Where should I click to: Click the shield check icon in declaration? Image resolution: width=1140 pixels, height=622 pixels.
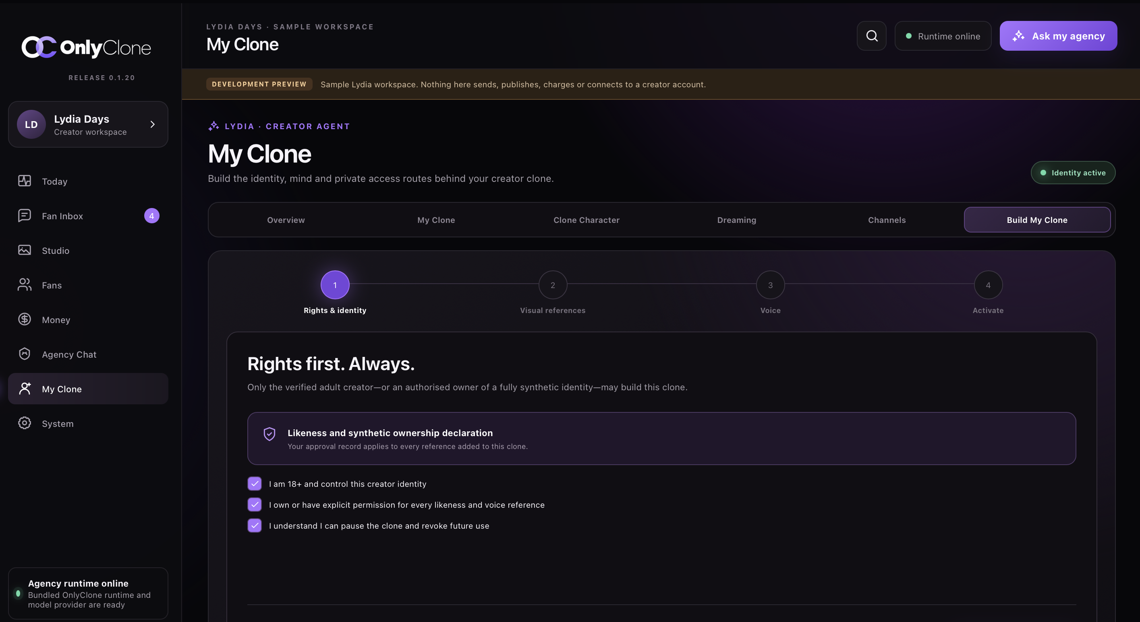click(x=269, y=434)
